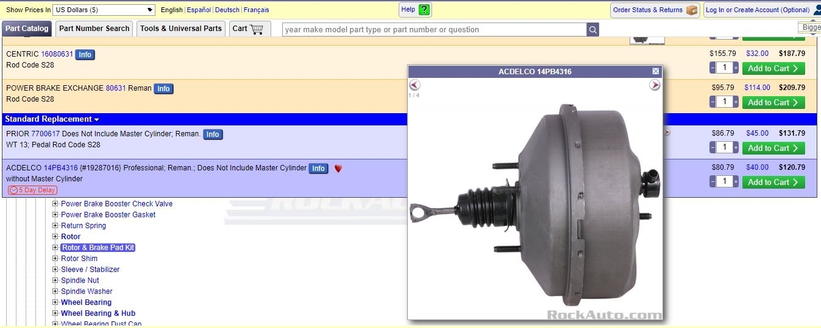Open PRIOR part number 7700617 link
Viewport: 821px width, 328px height.
tap(46, 134)
